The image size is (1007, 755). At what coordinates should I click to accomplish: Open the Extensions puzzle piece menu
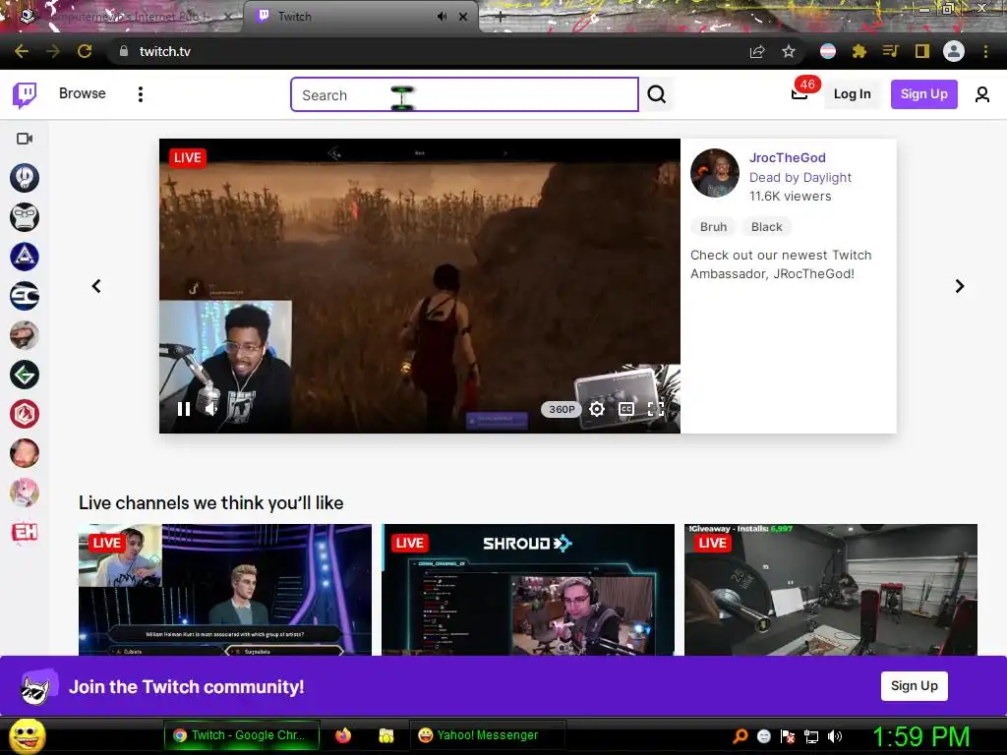(859, 51)
